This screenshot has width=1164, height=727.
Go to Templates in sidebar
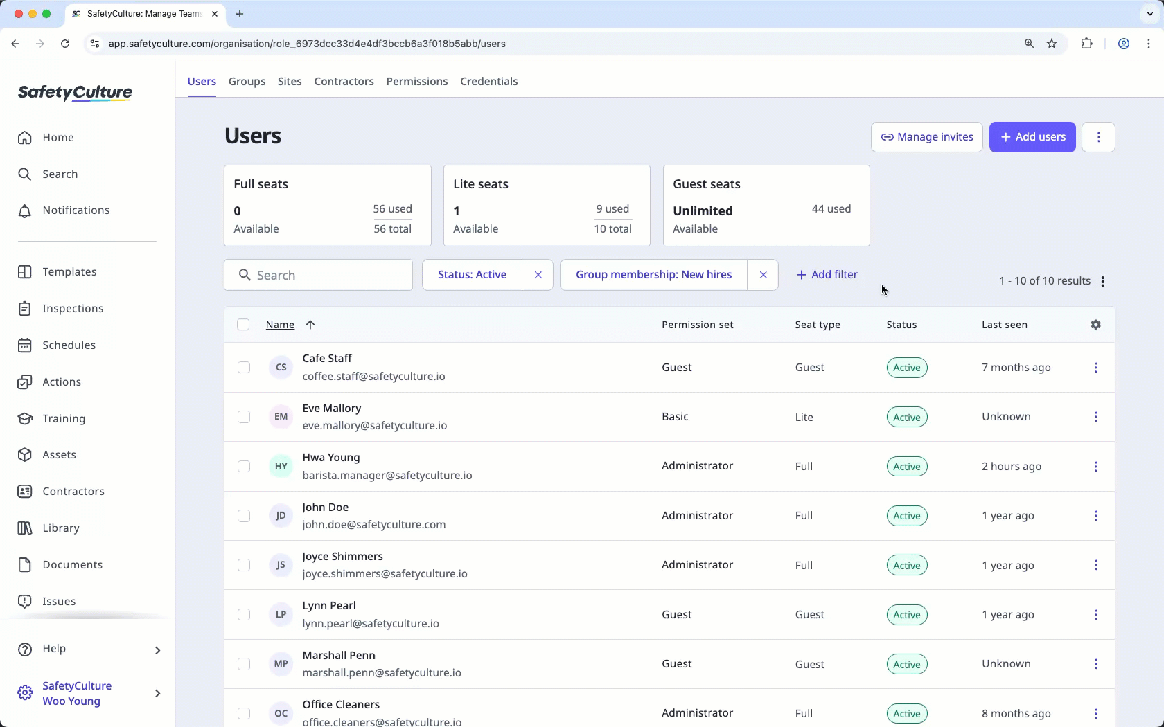coord(57,272)
